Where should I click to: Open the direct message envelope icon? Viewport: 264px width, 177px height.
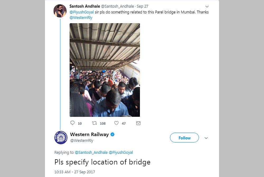(138, 123)
